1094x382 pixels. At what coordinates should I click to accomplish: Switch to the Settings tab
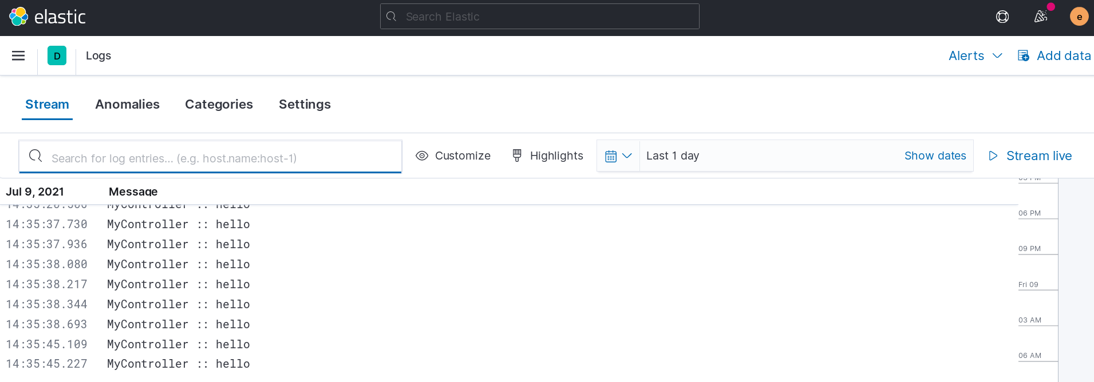tap(305, 104)
